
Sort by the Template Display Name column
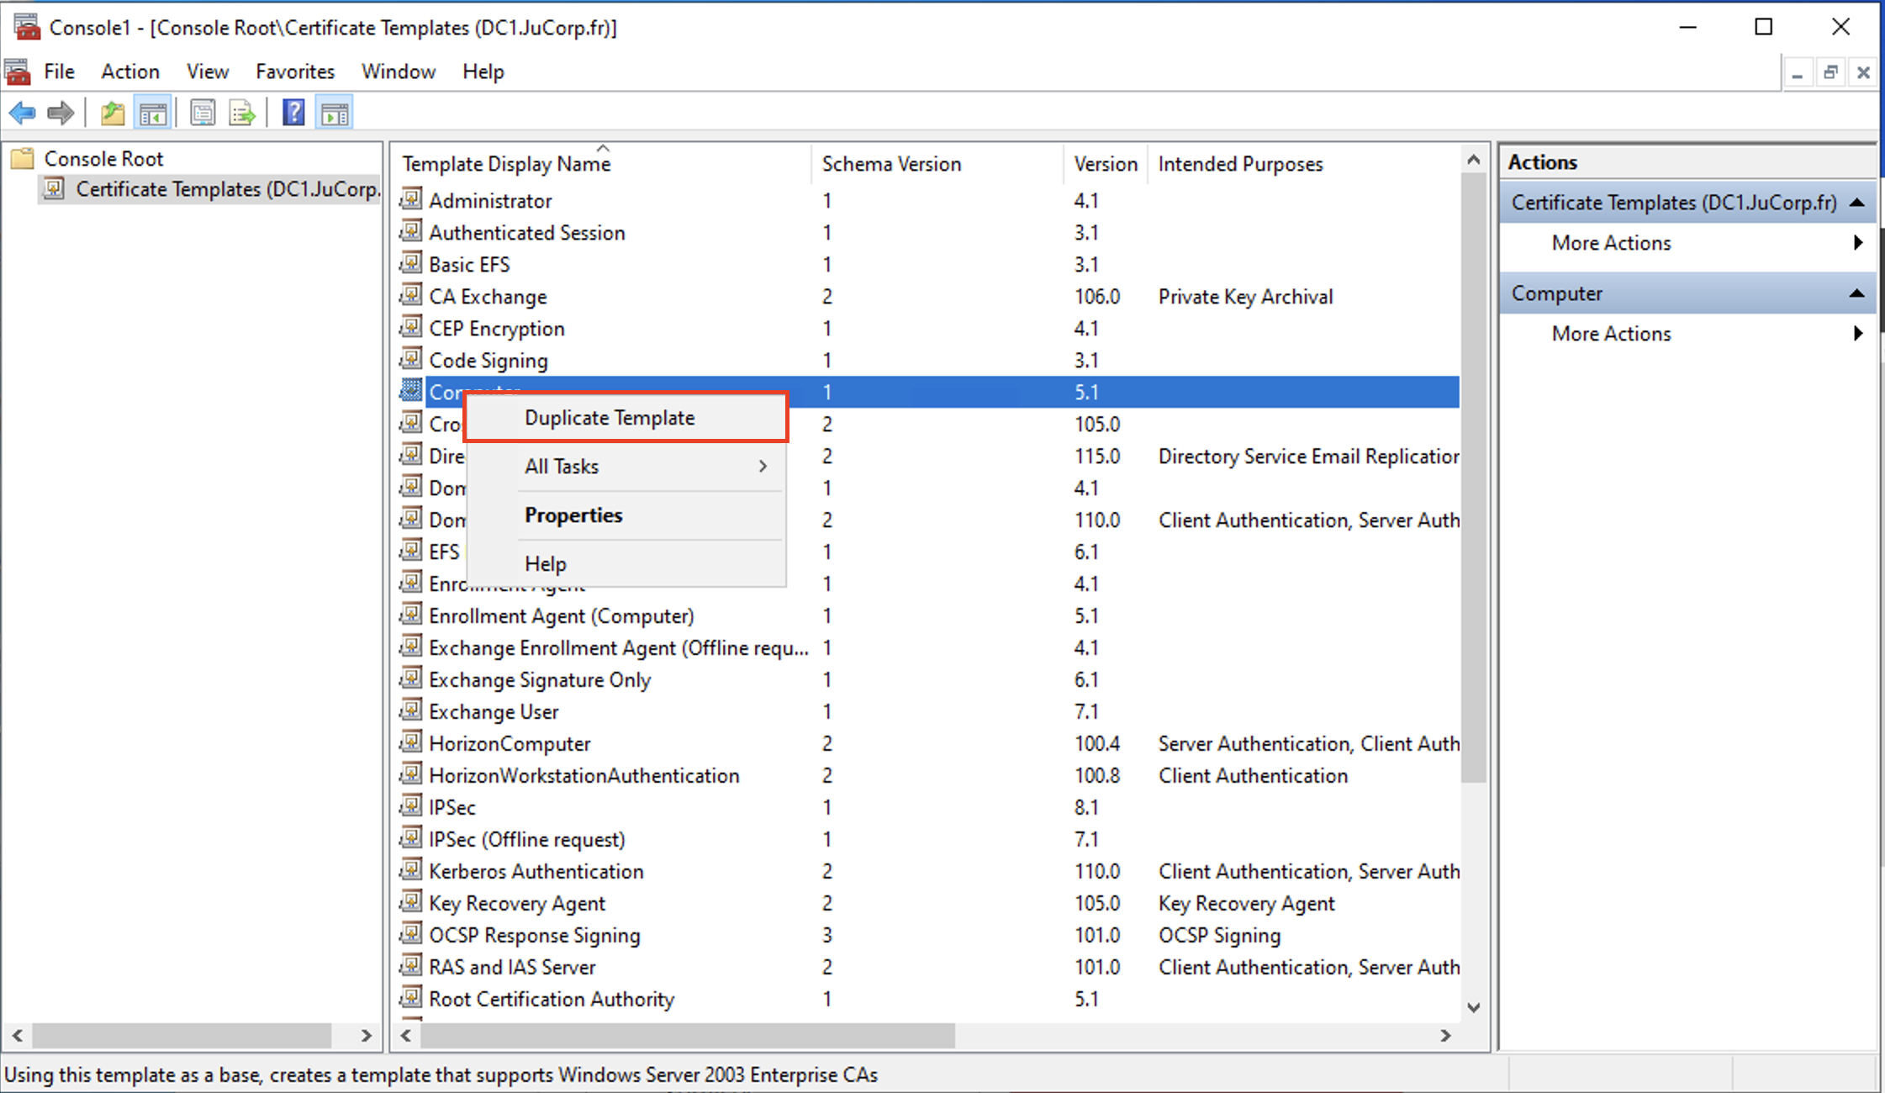[x=601, y=164]
